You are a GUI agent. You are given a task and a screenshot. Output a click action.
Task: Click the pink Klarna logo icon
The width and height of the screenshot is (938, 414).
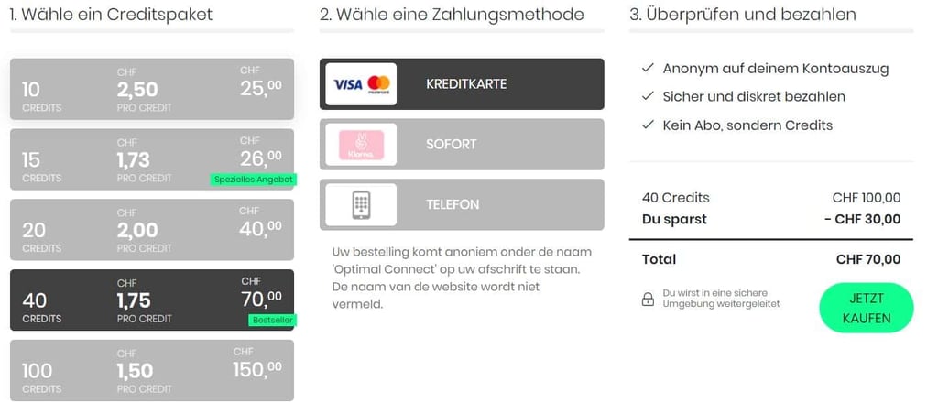coord(361,145)
